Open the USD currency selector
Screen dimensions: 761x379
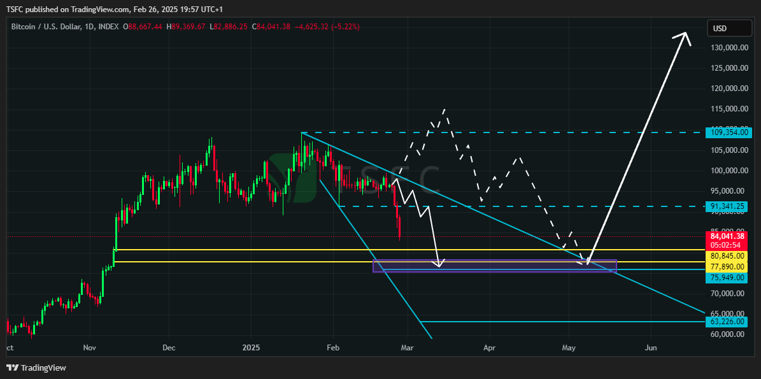(x=729, y=29)
